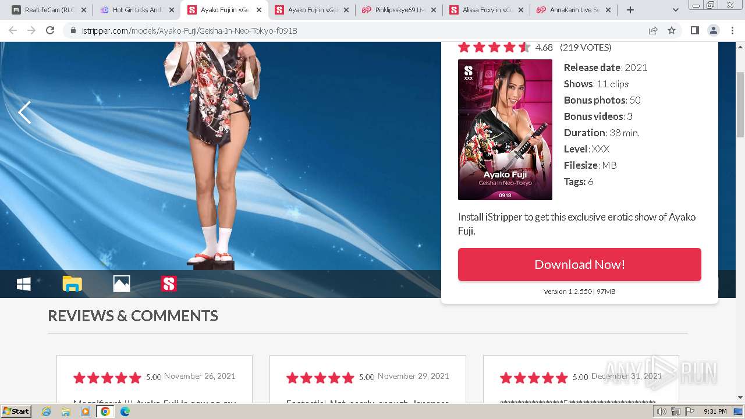Image resolution: width=745 pixels, height=419 pixels.
Task: Click the Chrome taskbar icon
Action: click(x=105, y=411)
